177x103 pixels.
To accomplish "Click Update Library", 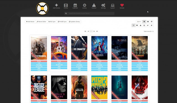I will click(x=74, y=22).
